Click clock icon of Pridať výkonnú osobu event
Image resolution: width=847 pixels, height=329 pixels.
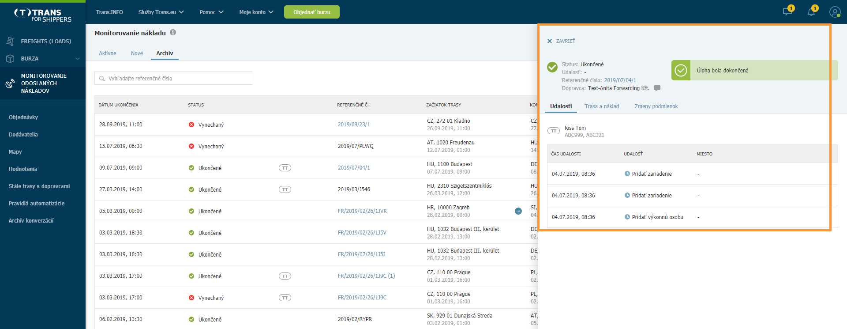tap(627, 217)
